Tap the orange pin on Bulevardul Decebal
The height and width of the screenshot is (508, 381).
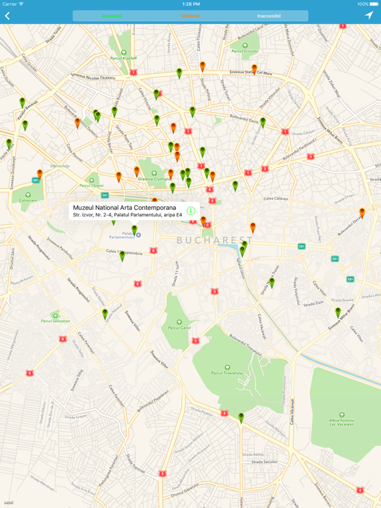(362, 213)
